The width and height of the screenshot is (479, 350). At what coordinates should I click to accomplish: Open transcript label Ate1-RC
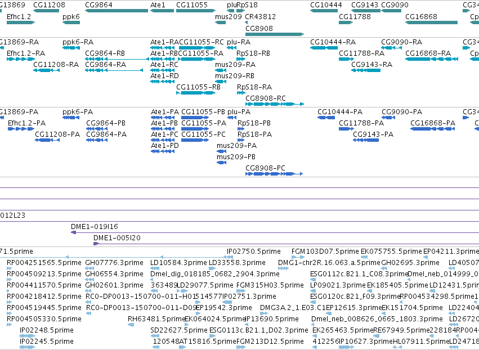164,65
